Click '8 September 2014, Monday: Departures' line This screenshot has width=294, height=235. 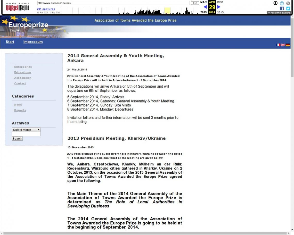pyautogui.click(x=100, y=109)
